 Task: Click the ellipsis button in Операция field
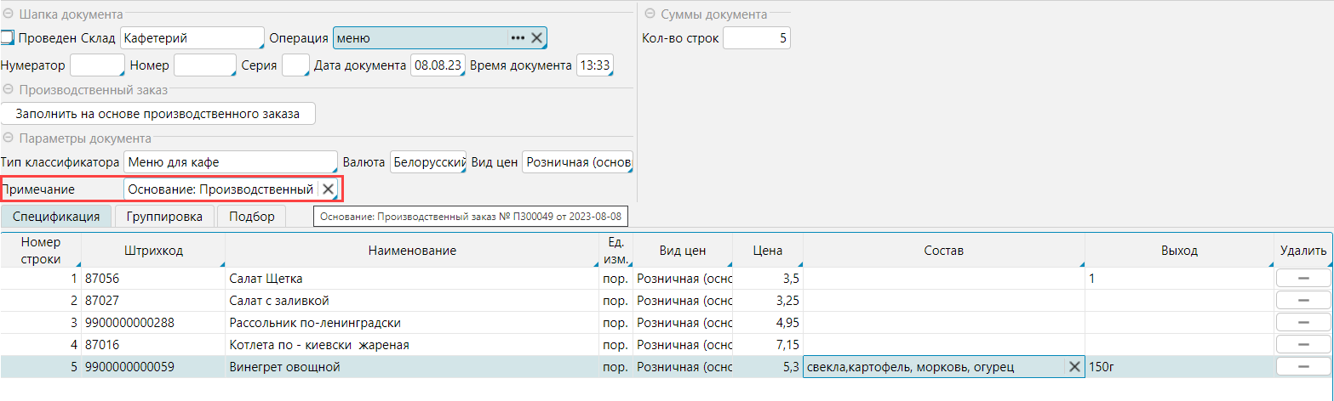coord(518,38)
